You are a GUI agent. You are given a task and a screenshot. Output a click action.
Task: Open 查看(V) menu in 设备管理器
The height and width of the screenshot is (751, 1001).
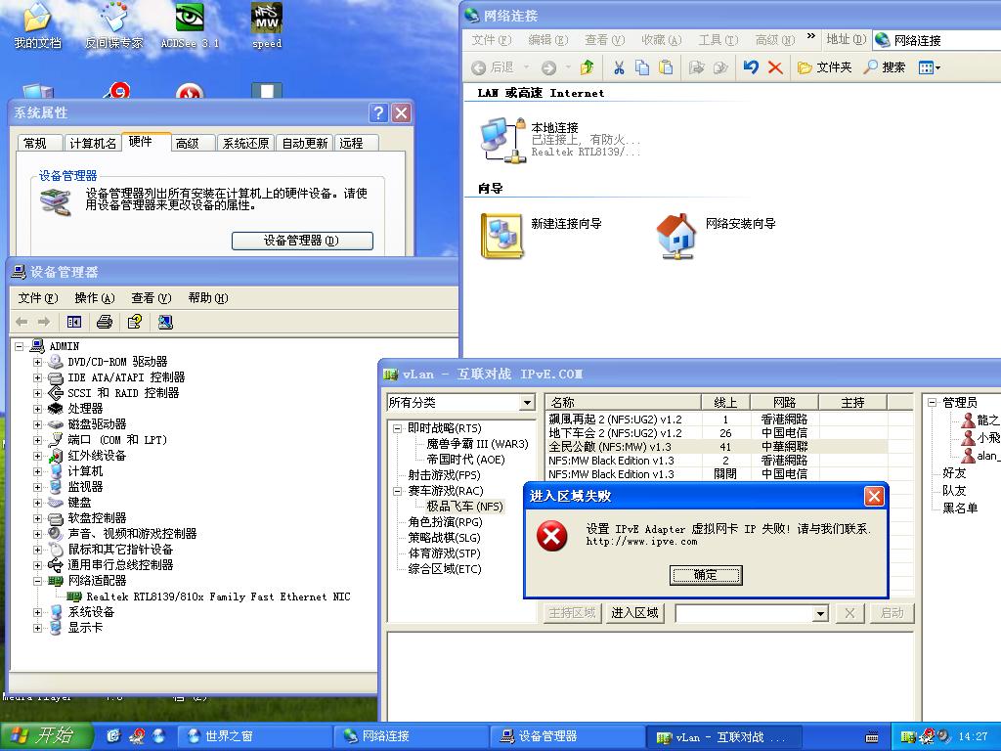coord(152,297)
